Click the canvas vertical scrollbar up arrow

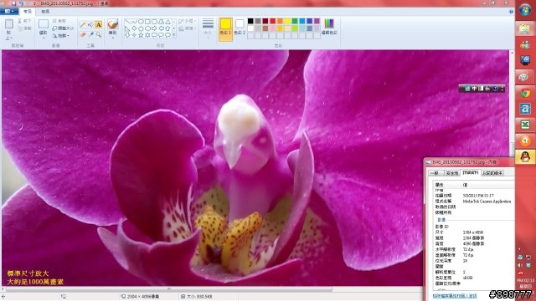(512, 53)
